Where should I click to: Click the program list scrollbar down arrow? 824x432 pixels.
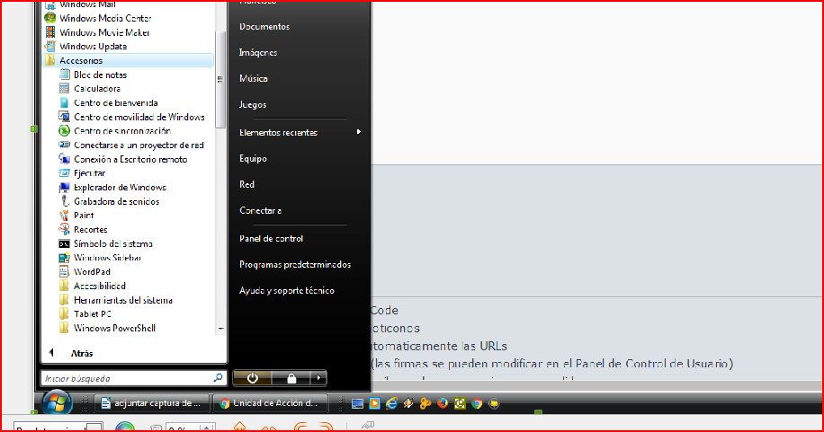click(220, 329)
